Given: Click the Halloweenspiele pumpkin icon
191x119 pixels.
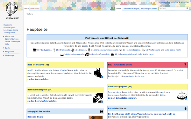Looking at the screenshot, I should click(x=112, y=54).
